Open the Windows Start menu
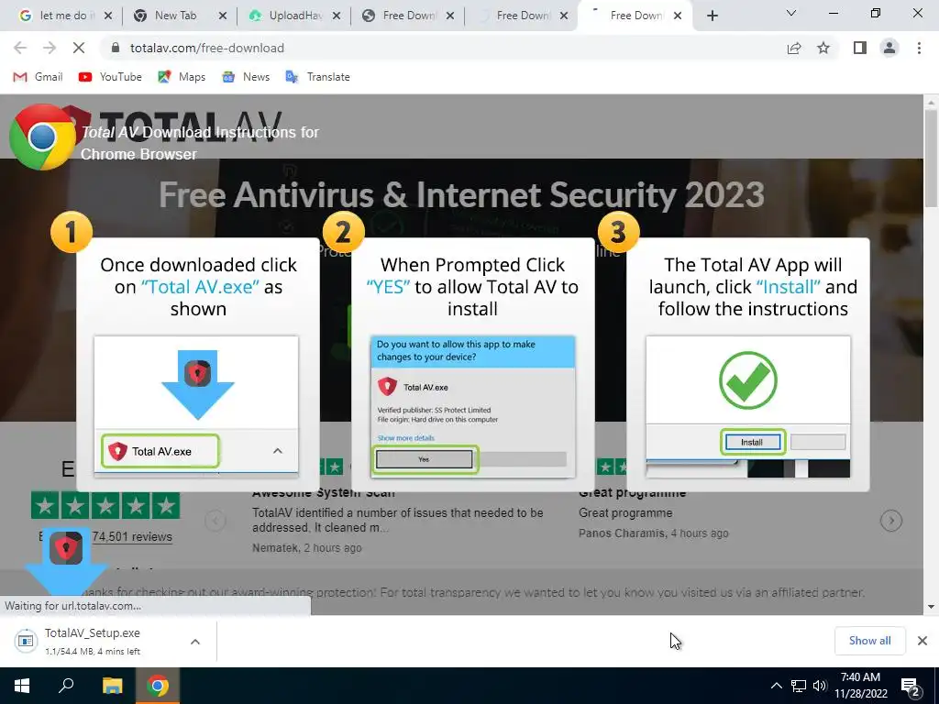 tap(22, 686)
